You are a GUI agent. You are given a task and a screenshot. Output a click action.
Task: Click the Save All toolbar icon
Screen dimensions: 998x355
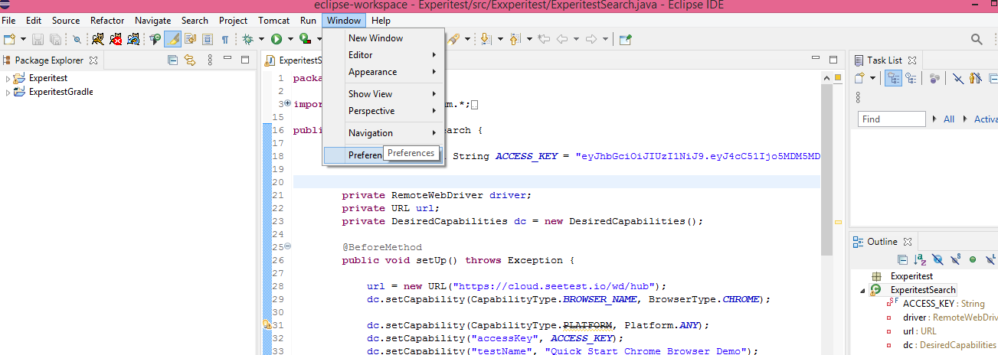pyautogui.click(x=55, y=39)
